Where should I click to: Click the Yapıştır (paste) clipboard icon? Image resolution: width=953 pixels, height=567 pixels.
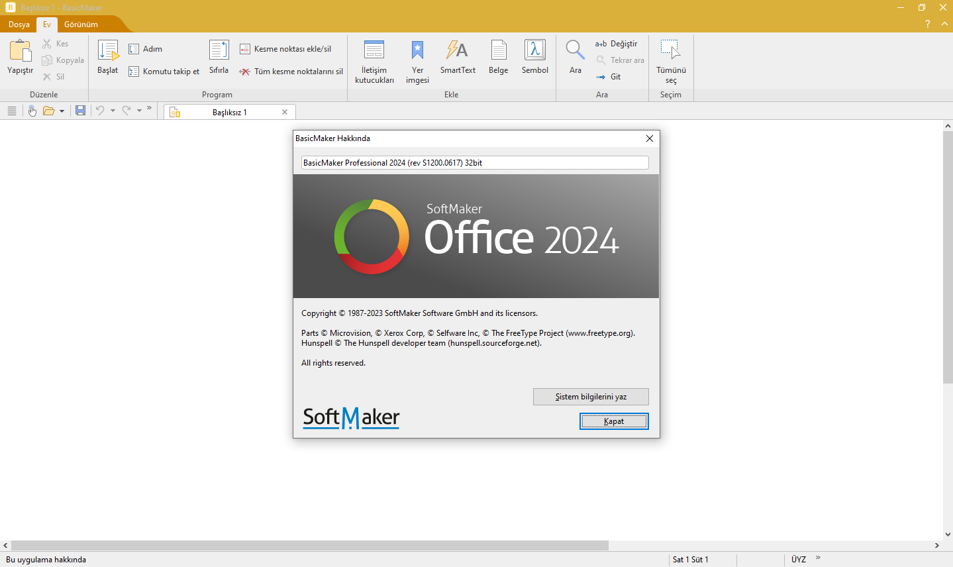(x=21, y=50)
